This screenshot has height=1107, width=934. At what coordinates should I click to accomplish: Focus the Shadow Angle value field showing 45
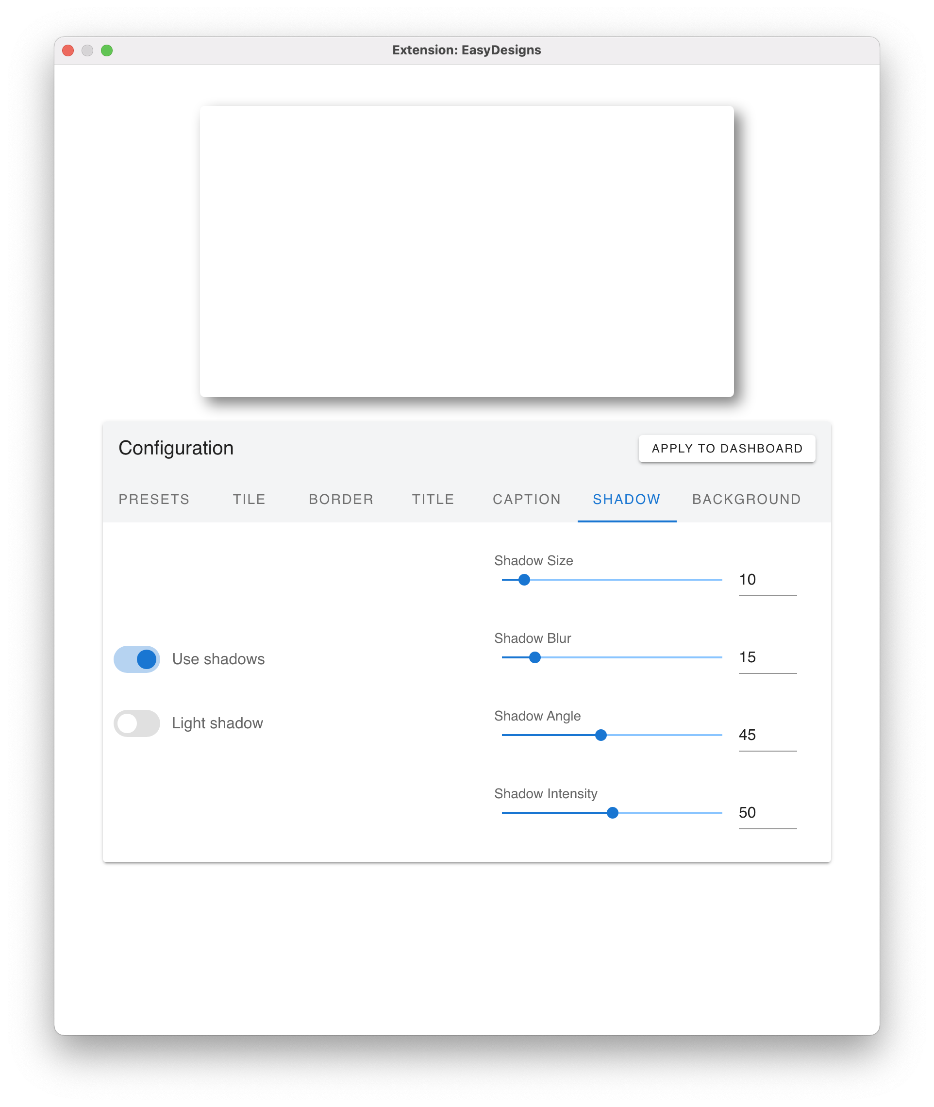pos(768,735)
